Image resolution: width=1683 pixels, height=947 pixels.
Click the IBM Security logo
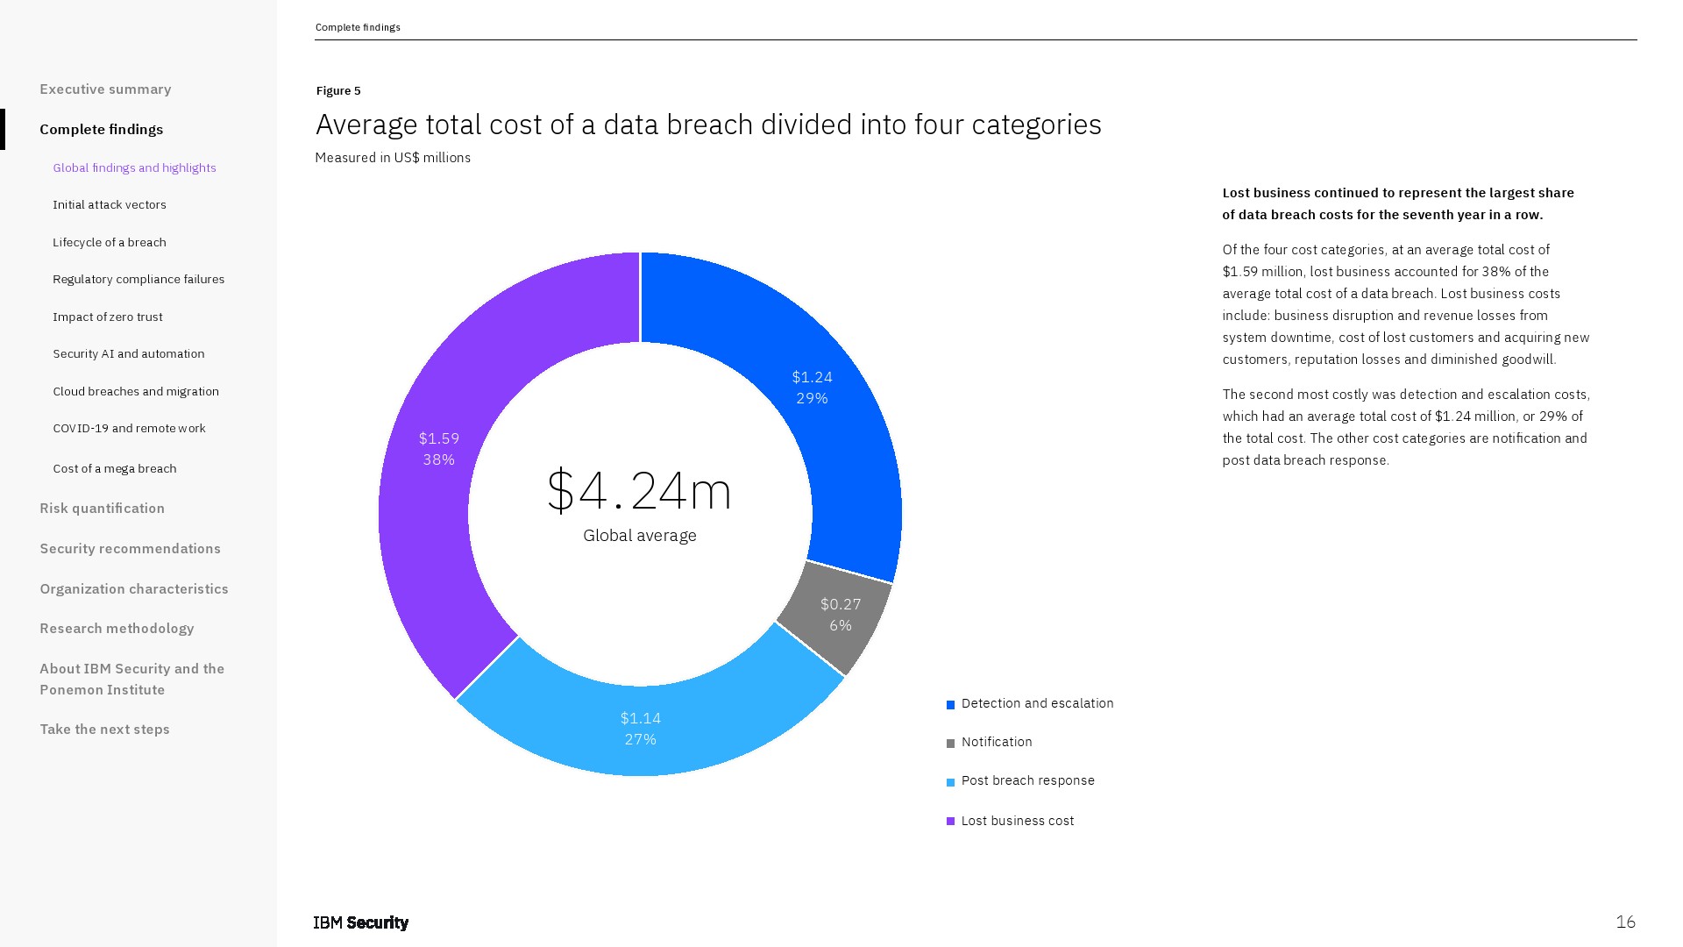[x=360, y=922]
